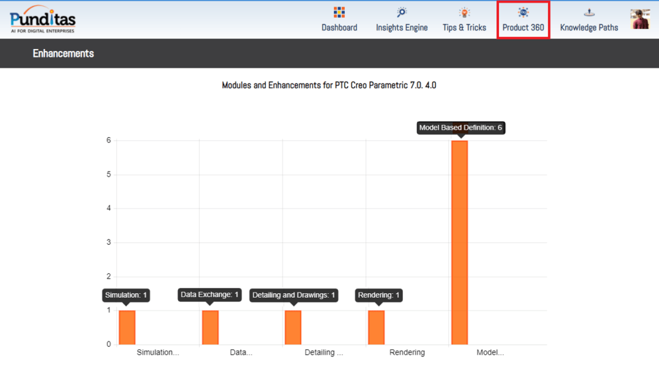Go to the Dashboard menu label

coord(339,28)
